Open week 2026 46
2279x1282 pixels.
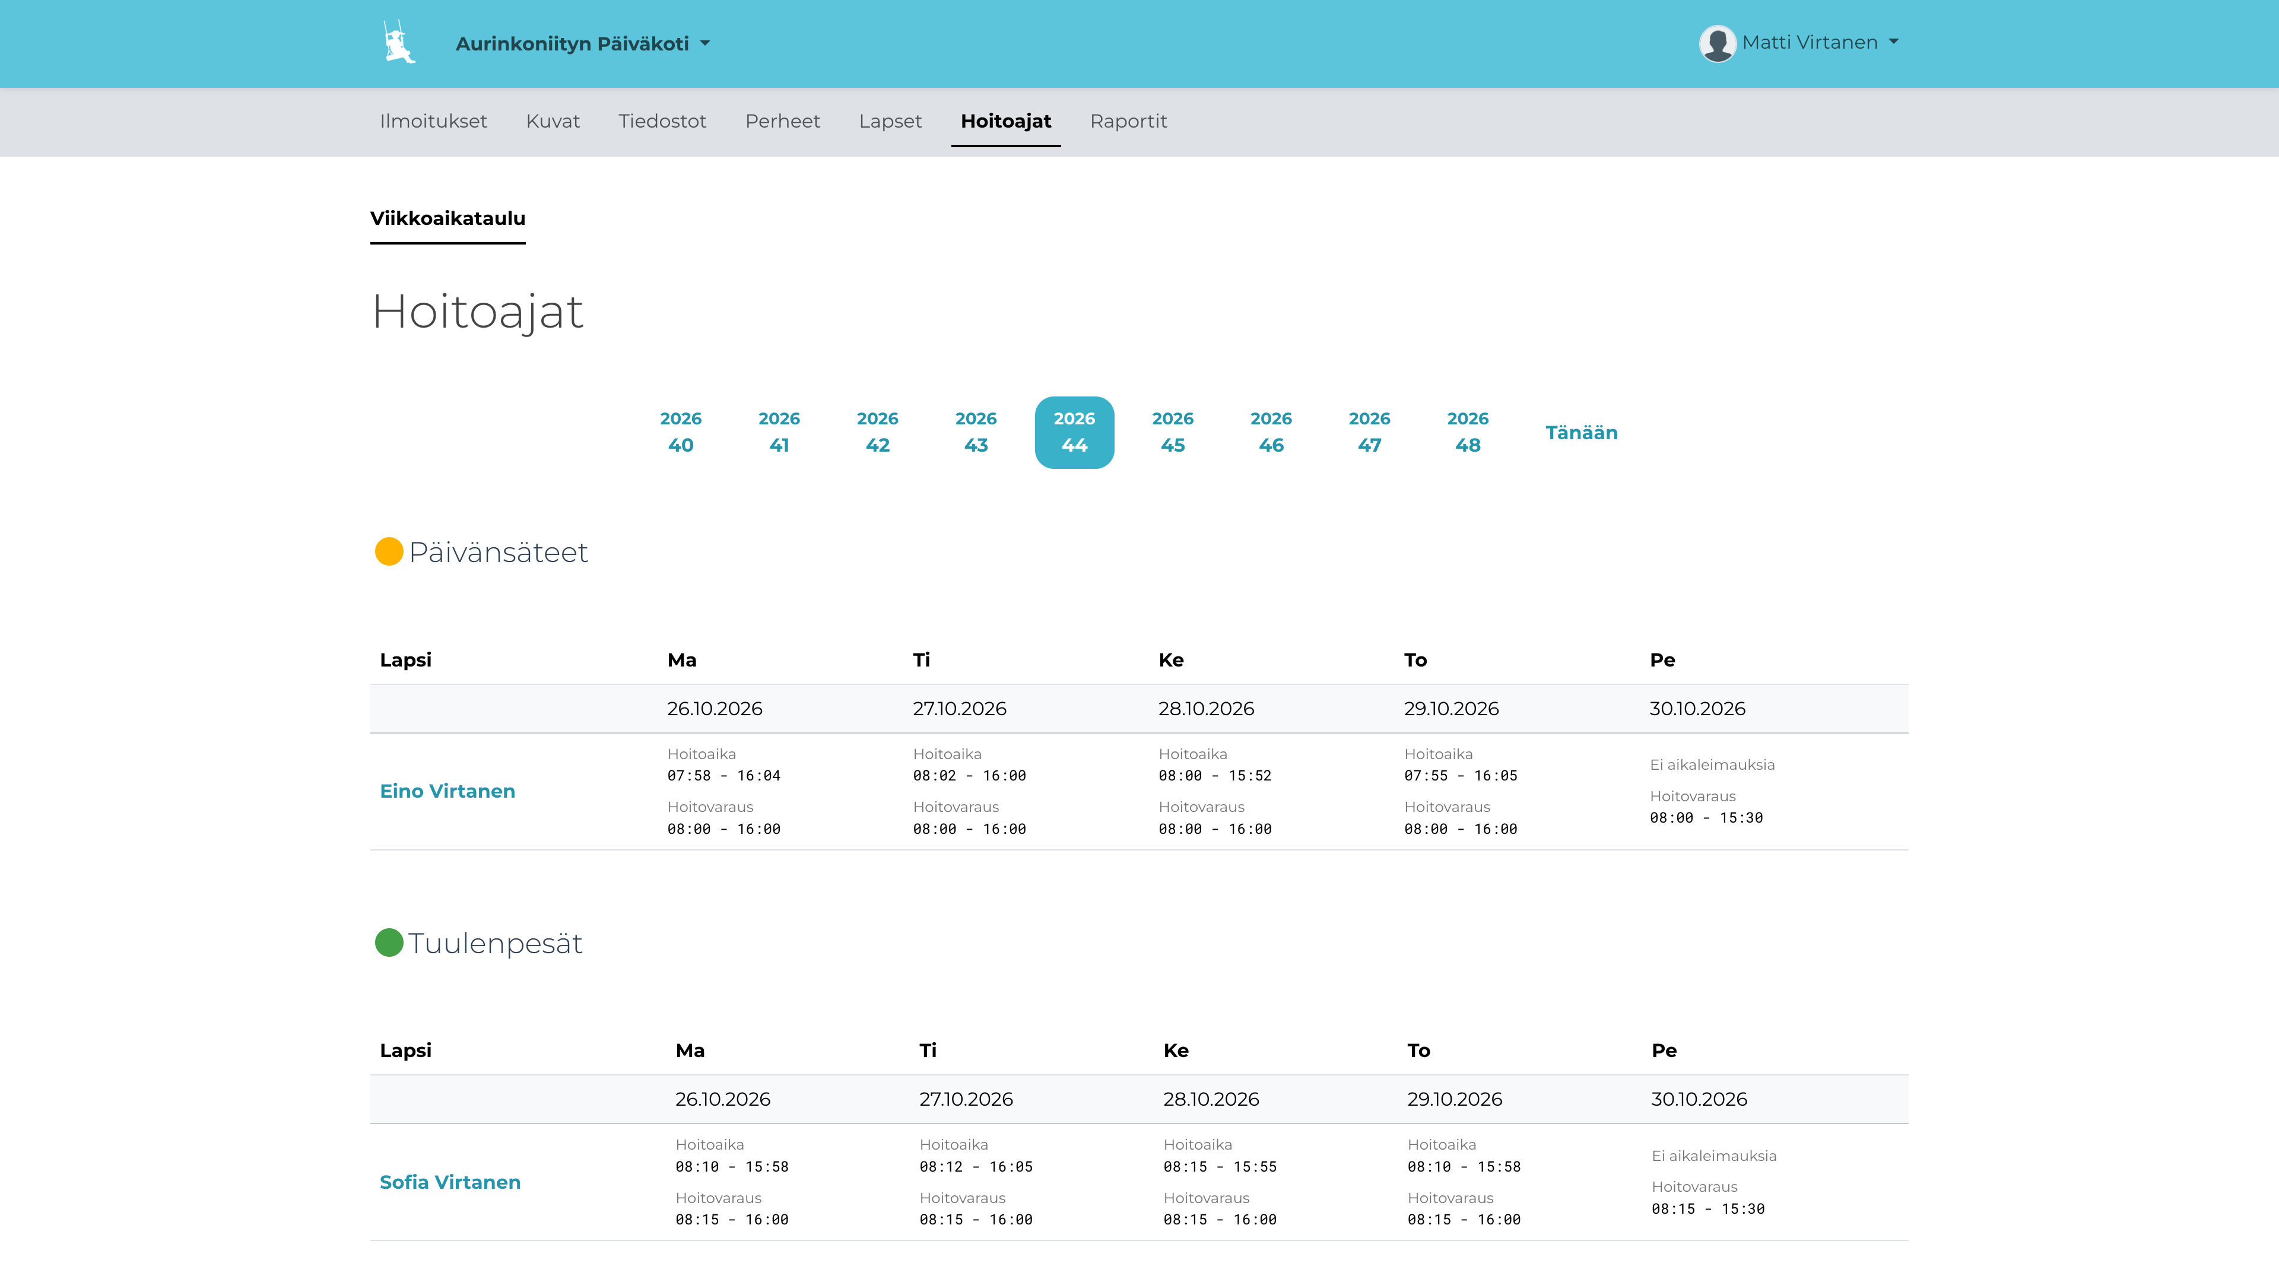tap(1271, 431)
